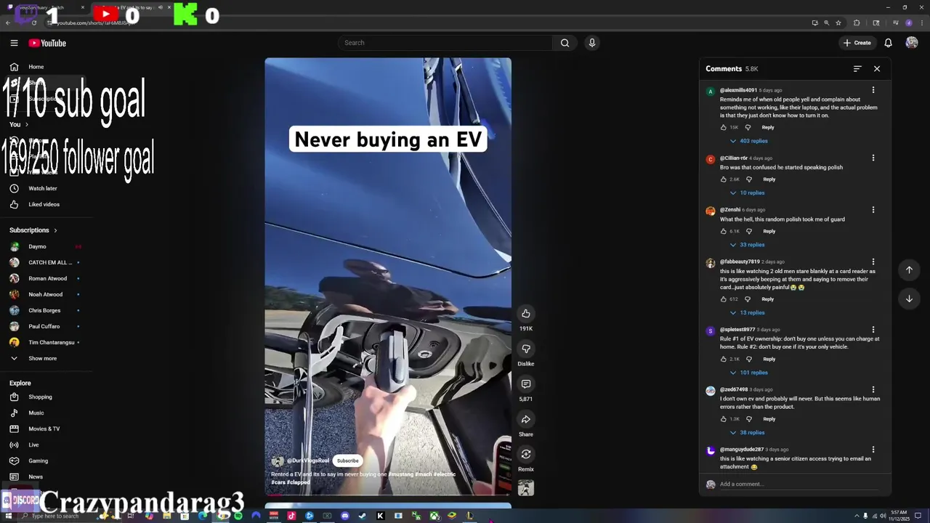Viewport: 930px width, 523px height.
Task: Show more subscriptions in sidebar
Action: click(42, 358)
